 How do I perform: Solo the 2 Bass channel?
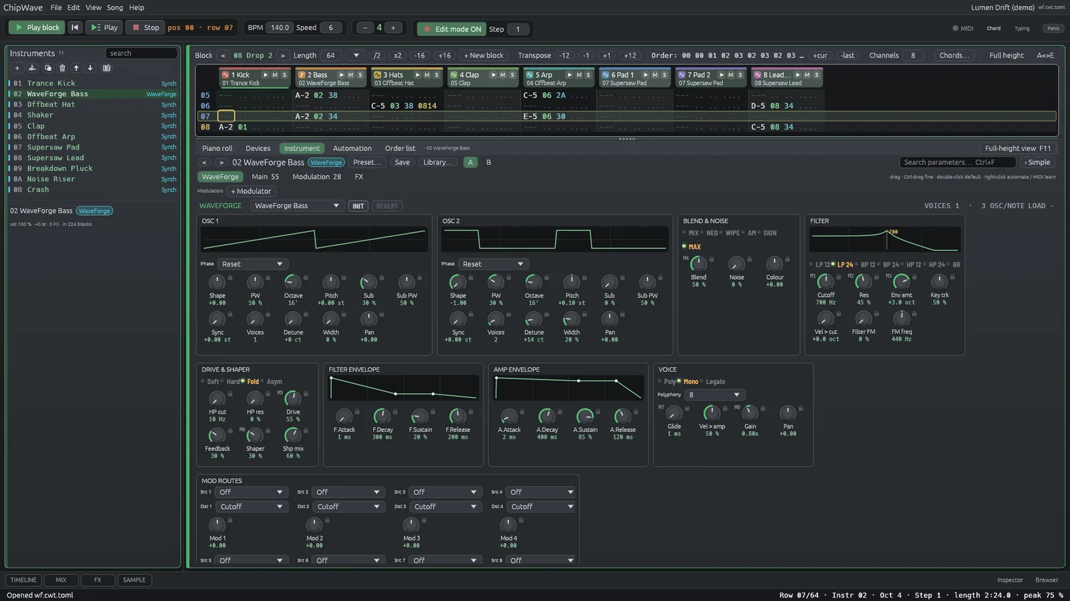[360, 75]
